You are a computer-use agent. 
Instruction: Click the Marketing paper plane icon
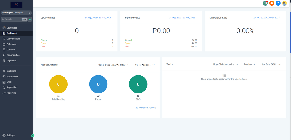pos(4,71)
